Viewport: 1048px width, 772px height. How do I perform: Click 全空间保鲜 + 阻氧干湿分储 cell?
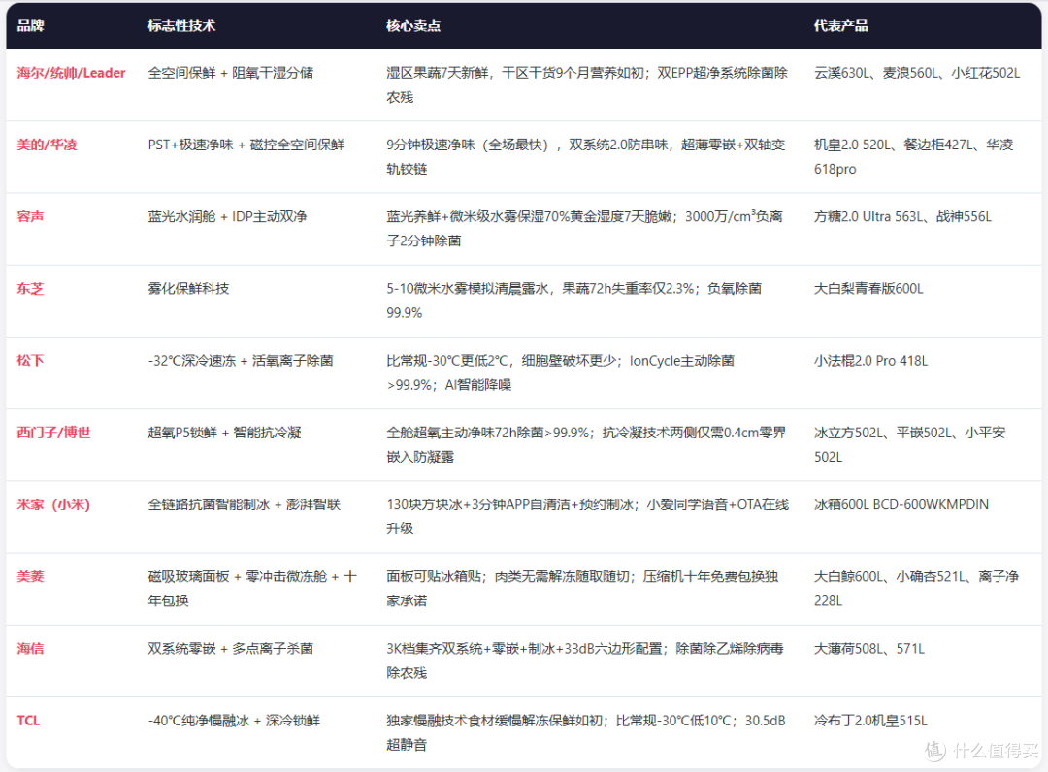click(231, 73)
